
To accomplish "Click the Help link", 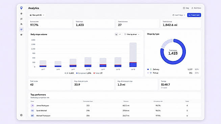I will [x=186, y=8].
